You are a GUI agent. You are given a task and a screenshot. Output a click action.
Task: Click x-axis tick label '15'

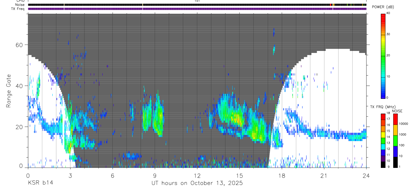tap(240, 175)
